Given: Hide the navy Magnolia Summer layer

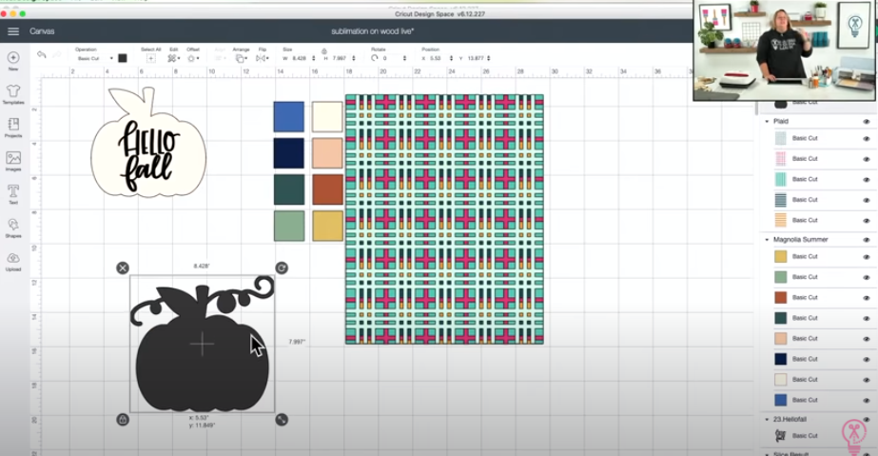Looking at the screenshot, I should (x=867, y=360).
